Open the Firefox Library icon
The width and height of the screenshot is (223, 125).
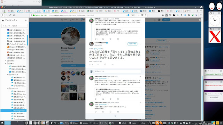tap(163, 15)
